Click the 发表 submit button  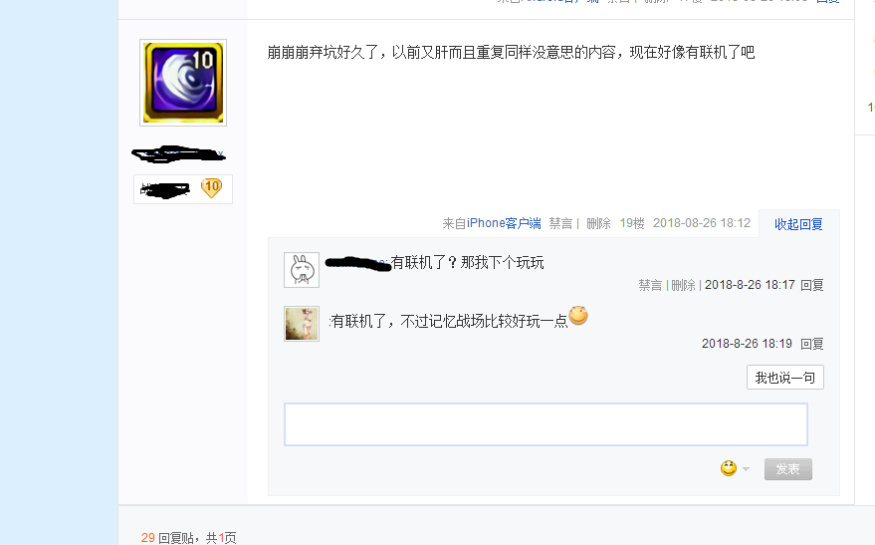(x=788, y=469)
